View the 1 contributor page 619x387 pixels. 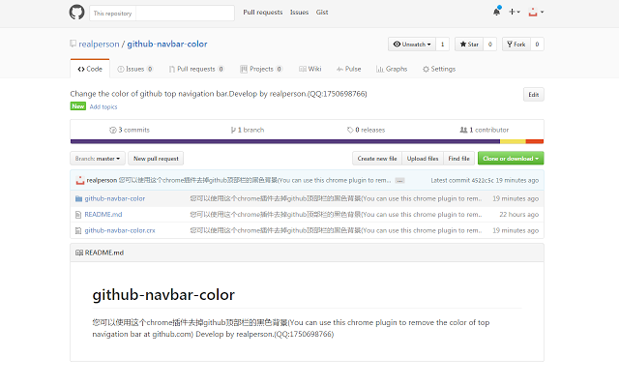tap(485, 130)
